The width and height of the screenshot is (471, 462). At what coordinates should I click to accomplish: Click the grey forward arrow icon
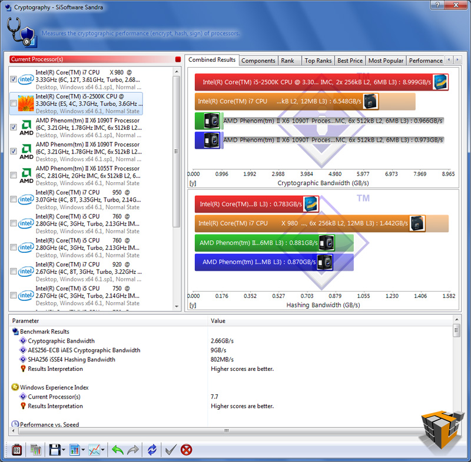(133, 450)
